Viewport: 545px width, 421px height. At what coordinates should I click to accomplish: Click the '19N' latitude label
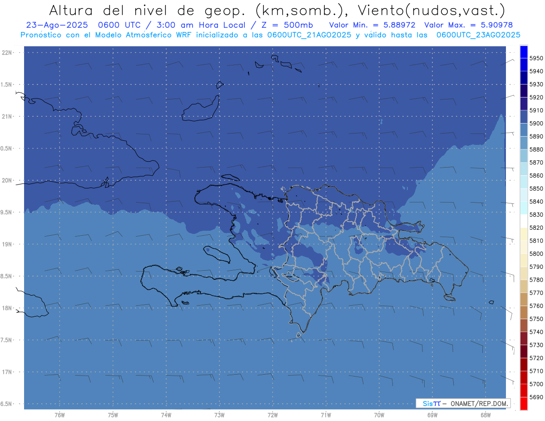[7, 244]
